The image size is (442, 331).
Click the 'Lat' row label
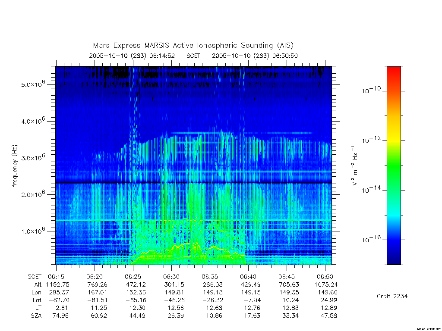(x=37, y=300)
